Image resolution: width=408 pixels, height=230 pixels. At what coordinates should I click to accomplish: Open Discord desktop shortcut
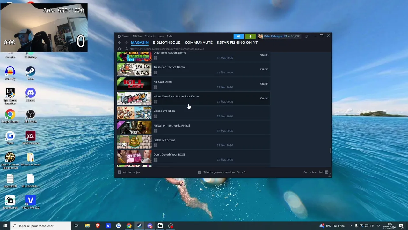coord(30,95)
